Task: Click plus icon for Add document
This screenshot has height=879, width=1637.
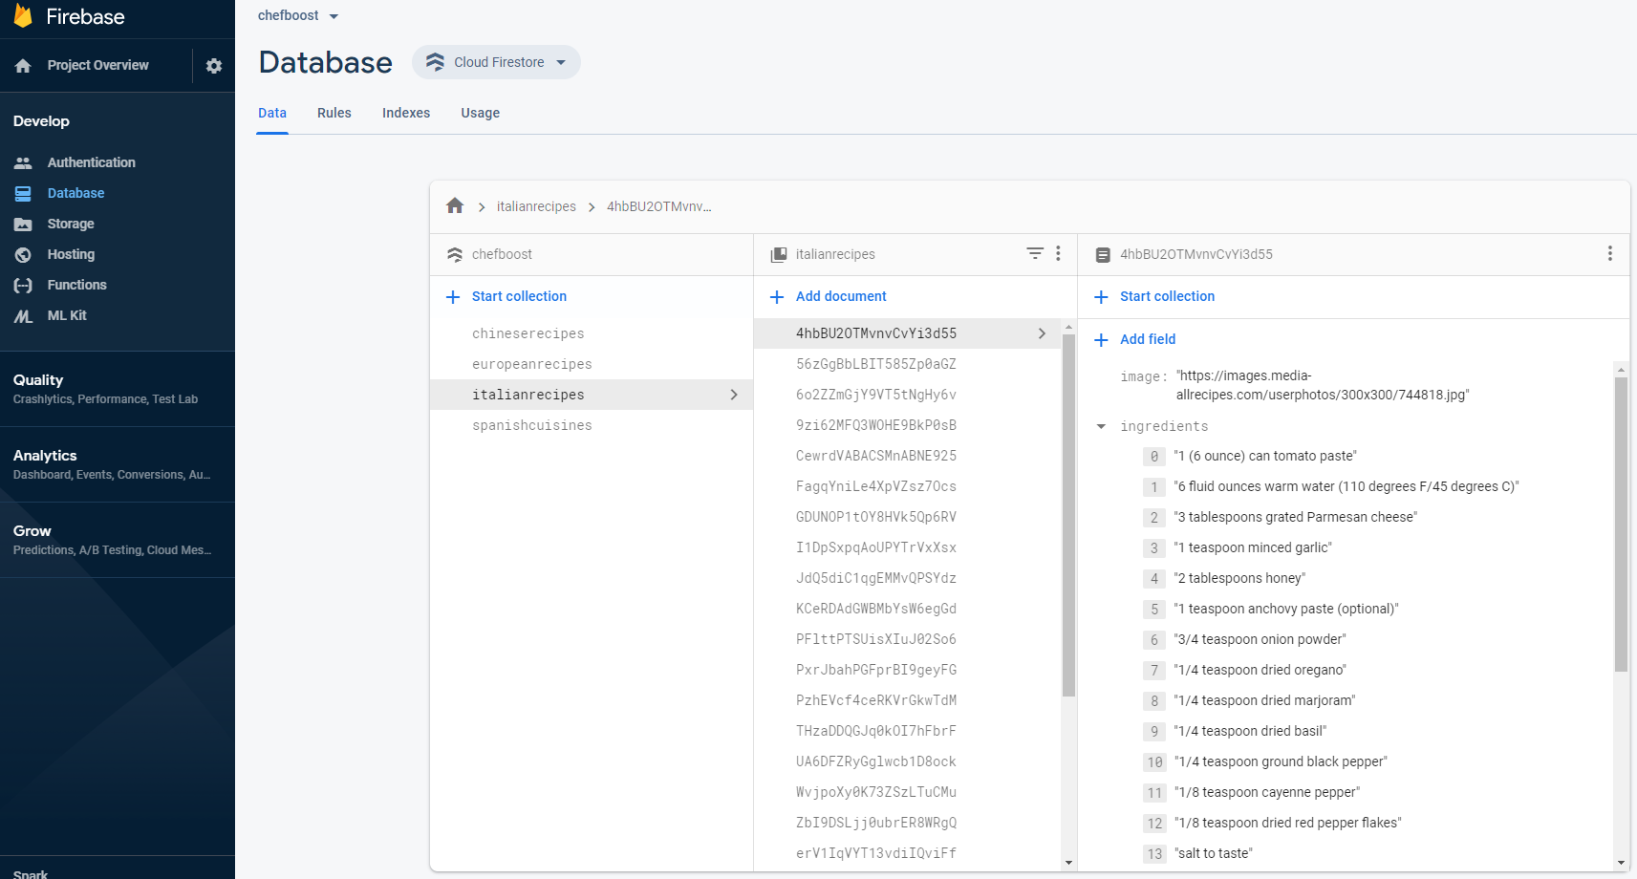Action: (777, 297)
